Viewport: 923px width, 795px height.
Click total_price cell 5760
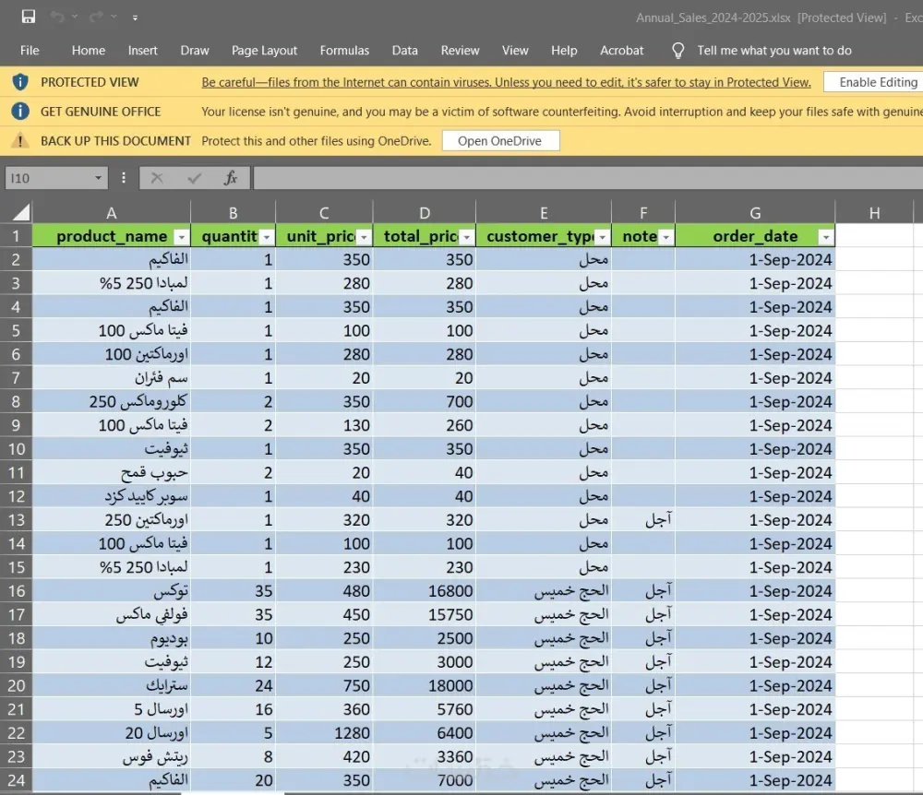coord(425,710)
